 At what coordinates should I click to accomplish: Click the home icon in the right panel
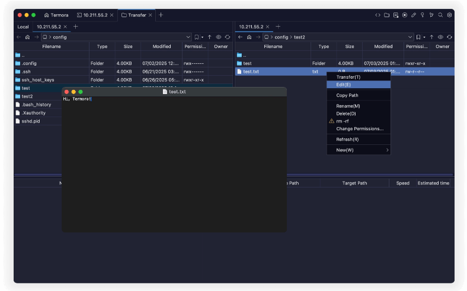click(249, 37)
